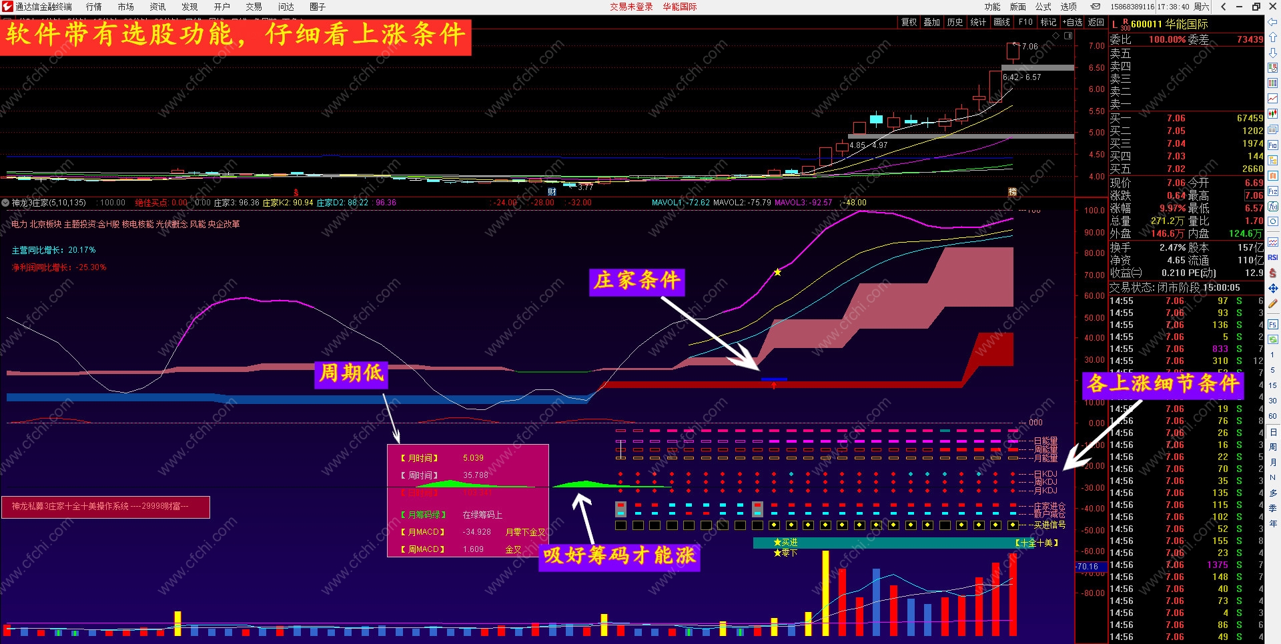The height and width of the screenshot is (644, 1281).
Task: Select the blue four-way move arrows icon
Action: tap(1273, 288)
